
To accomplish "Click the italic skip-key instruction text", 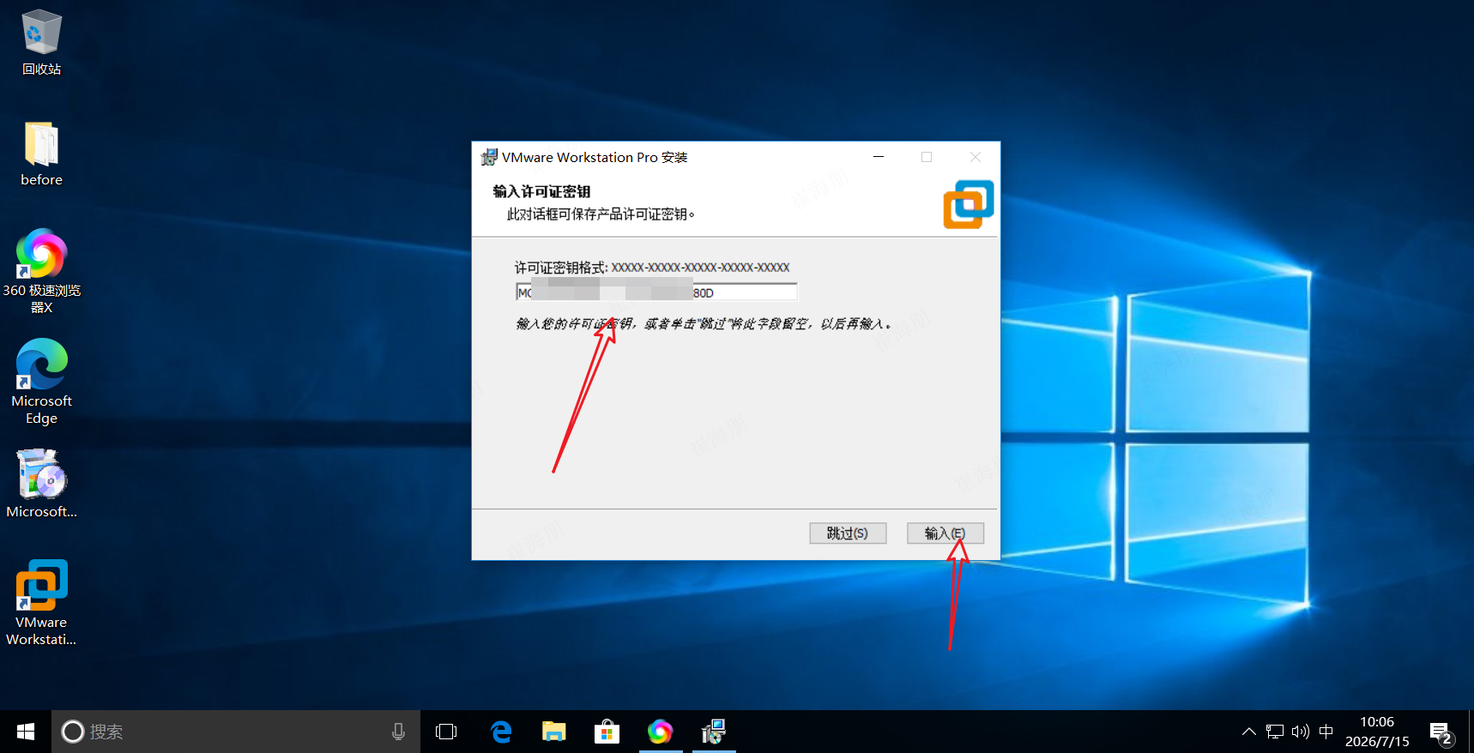I will [704, 323].
